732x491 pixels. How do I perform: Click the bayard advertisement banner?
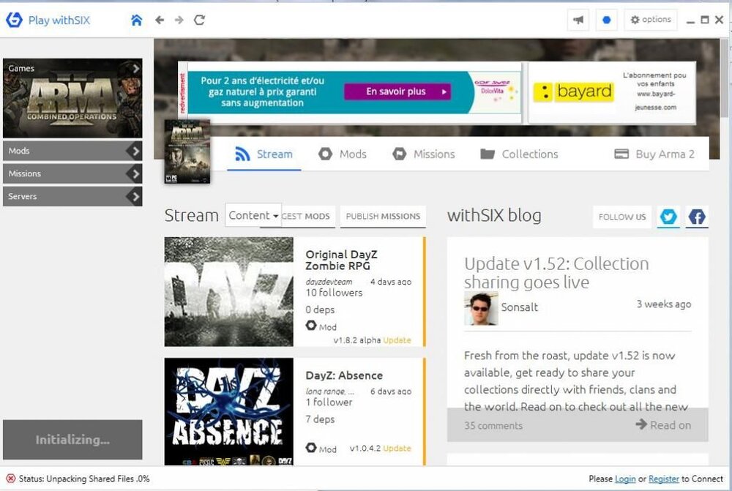611,92
